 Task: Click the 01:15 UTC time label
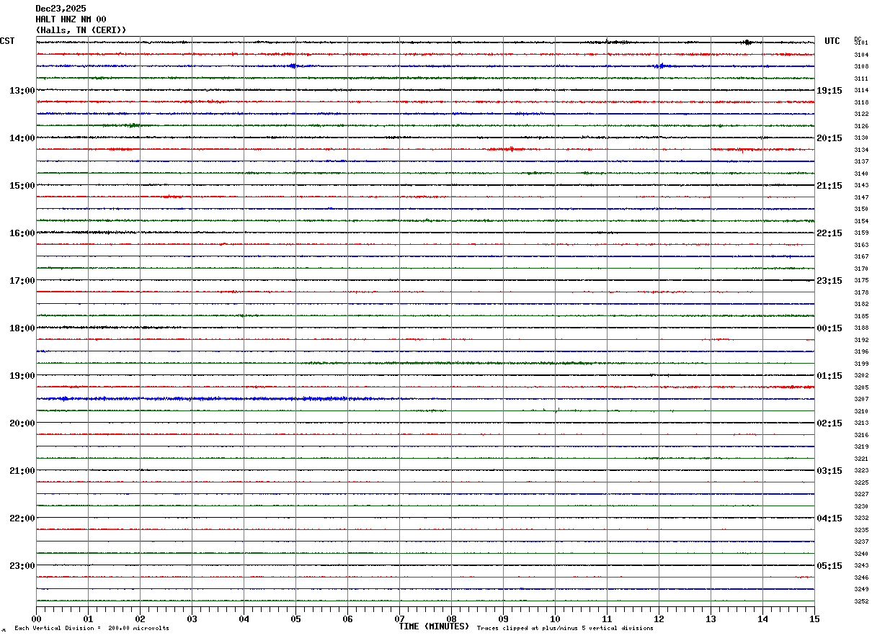829,376
